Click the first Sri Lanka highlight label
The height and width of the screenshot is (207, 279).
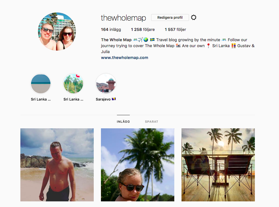[41, 99]
